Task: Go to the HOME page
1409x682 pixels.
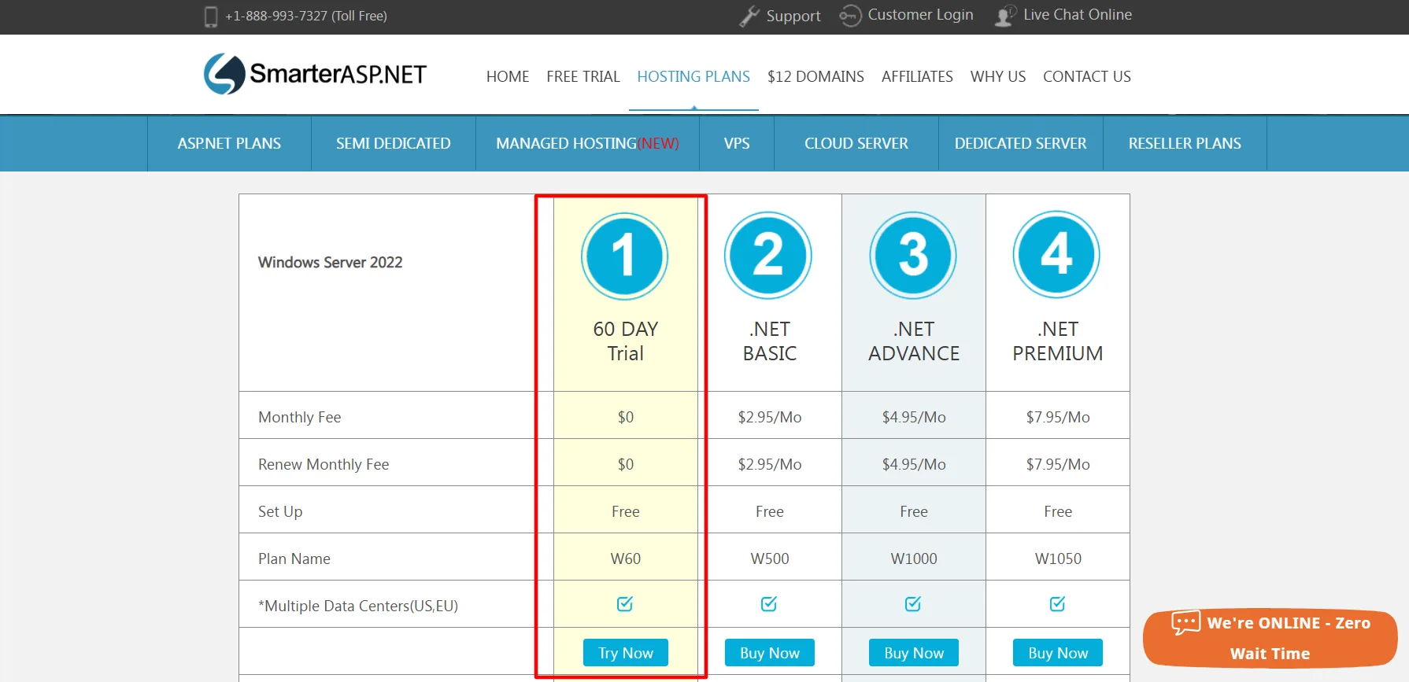Action: (x=508, y=76)
